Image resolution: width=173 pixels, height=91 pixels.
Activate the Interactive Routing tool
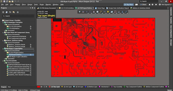(101, 12)
